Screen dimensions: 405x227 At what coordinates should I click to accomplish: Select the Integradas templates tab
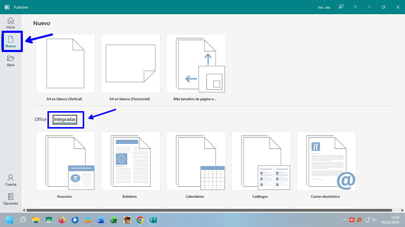coord(65,119)
